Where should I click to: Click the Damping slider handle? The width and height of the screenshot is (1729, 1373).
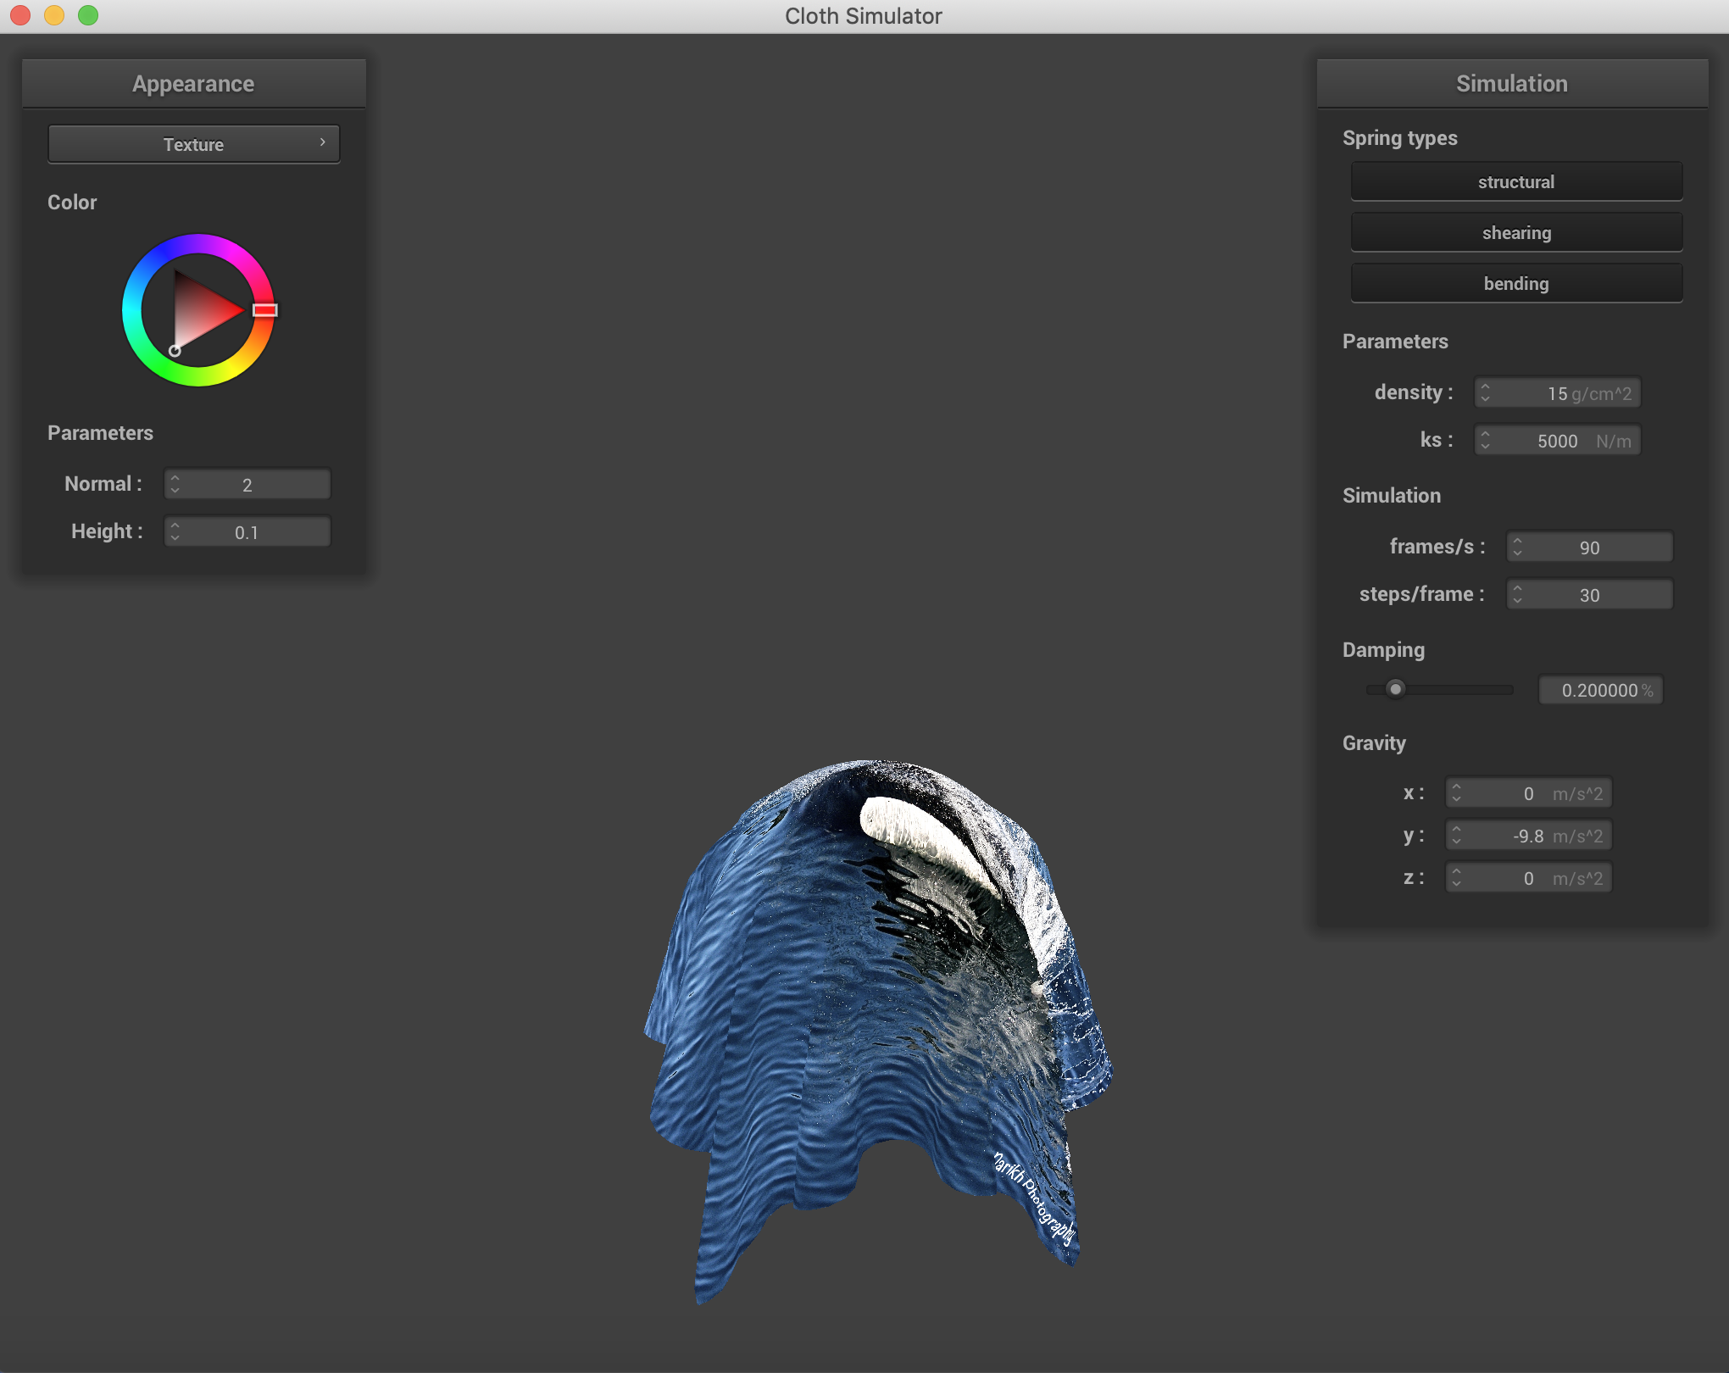point(1395,689)
